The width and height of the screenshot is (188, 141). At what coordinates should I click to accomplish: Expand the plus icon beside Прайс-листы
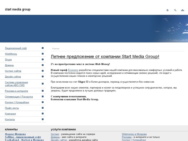tap(42, 108)
